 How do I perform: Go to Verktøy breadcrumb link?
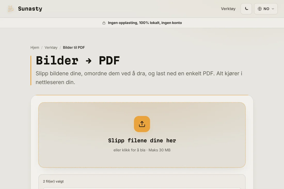click(x=51, y=47)
